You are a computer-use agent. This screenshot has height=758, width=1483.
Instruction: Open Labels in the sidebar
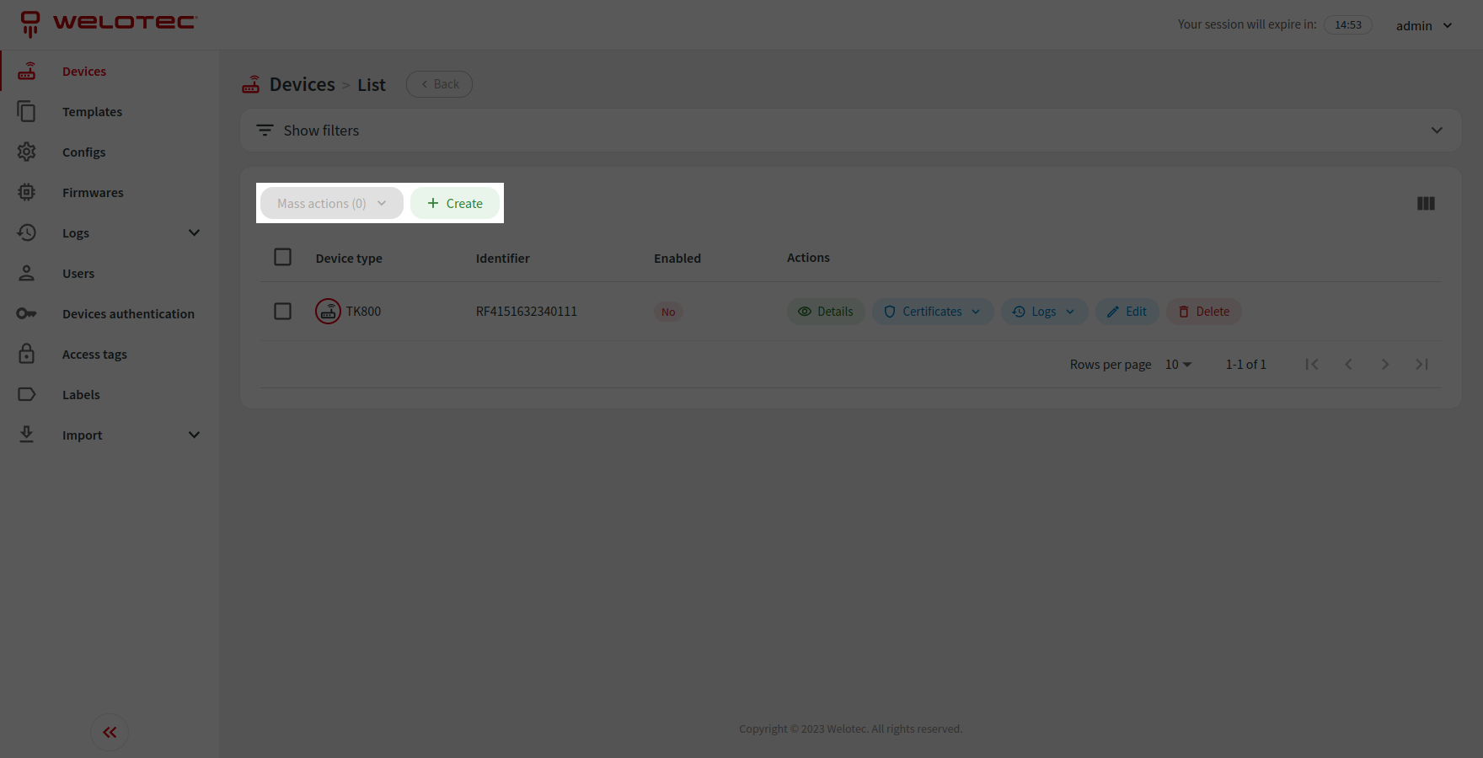81,395
